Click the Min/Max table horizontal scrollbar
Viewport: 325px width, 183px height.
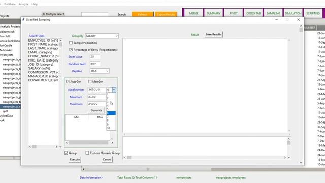pyautogui.click(x=89, y=143)
